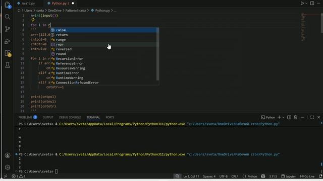The height and width of the screenshot is (181, 323).
Task: Click zoom magnifier status bar icon
Action: 177,176
